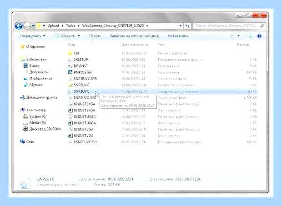Open Media (D:) drive
The width and height of the screenshot is (282, 206).
coord(38,123)
